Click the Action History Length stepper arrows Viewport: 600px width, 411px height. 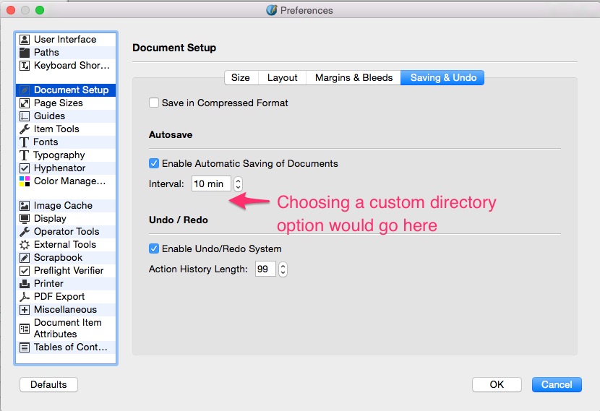pos(283,269)
